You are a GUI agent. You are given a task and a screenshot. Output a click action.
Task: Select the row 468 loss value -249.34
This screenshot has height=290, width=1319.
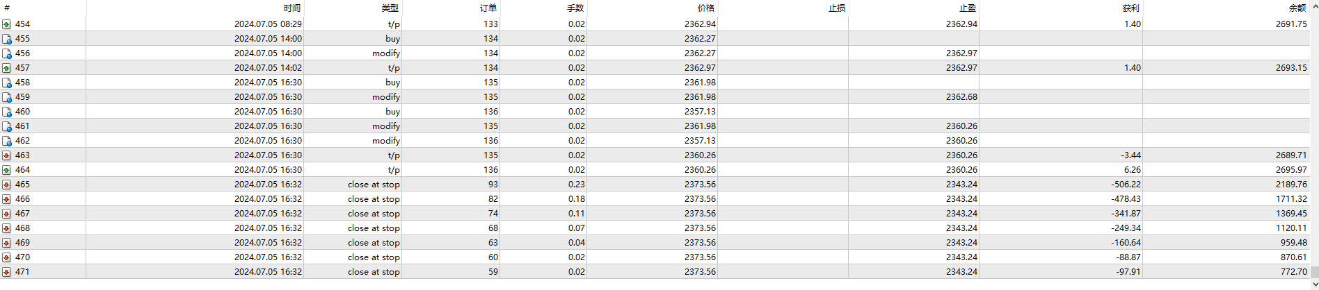point(1126,228)
